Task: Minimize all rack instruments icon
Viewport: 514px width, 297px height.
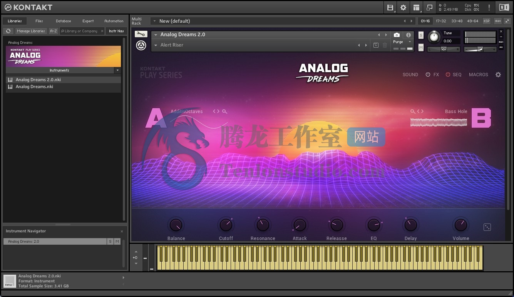Action: 507,21
